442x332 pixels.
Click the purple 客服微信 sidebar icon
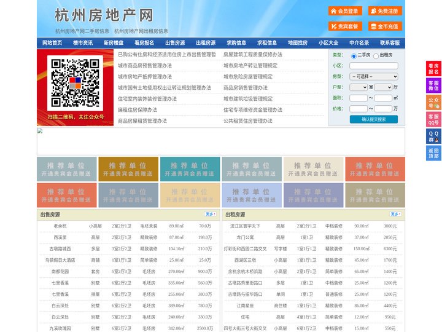[433, 85]
